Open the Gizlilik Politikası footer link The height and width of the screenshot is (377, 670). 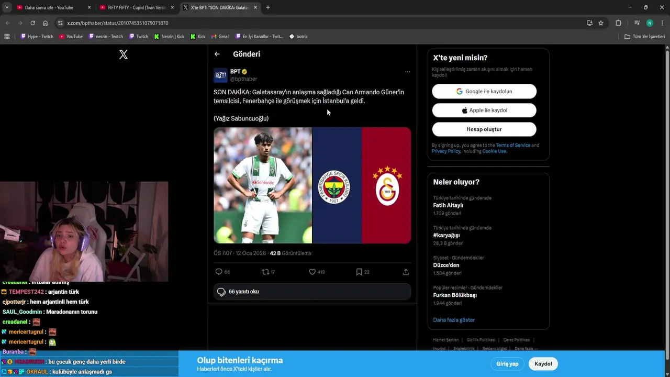(x=481, y=340)
